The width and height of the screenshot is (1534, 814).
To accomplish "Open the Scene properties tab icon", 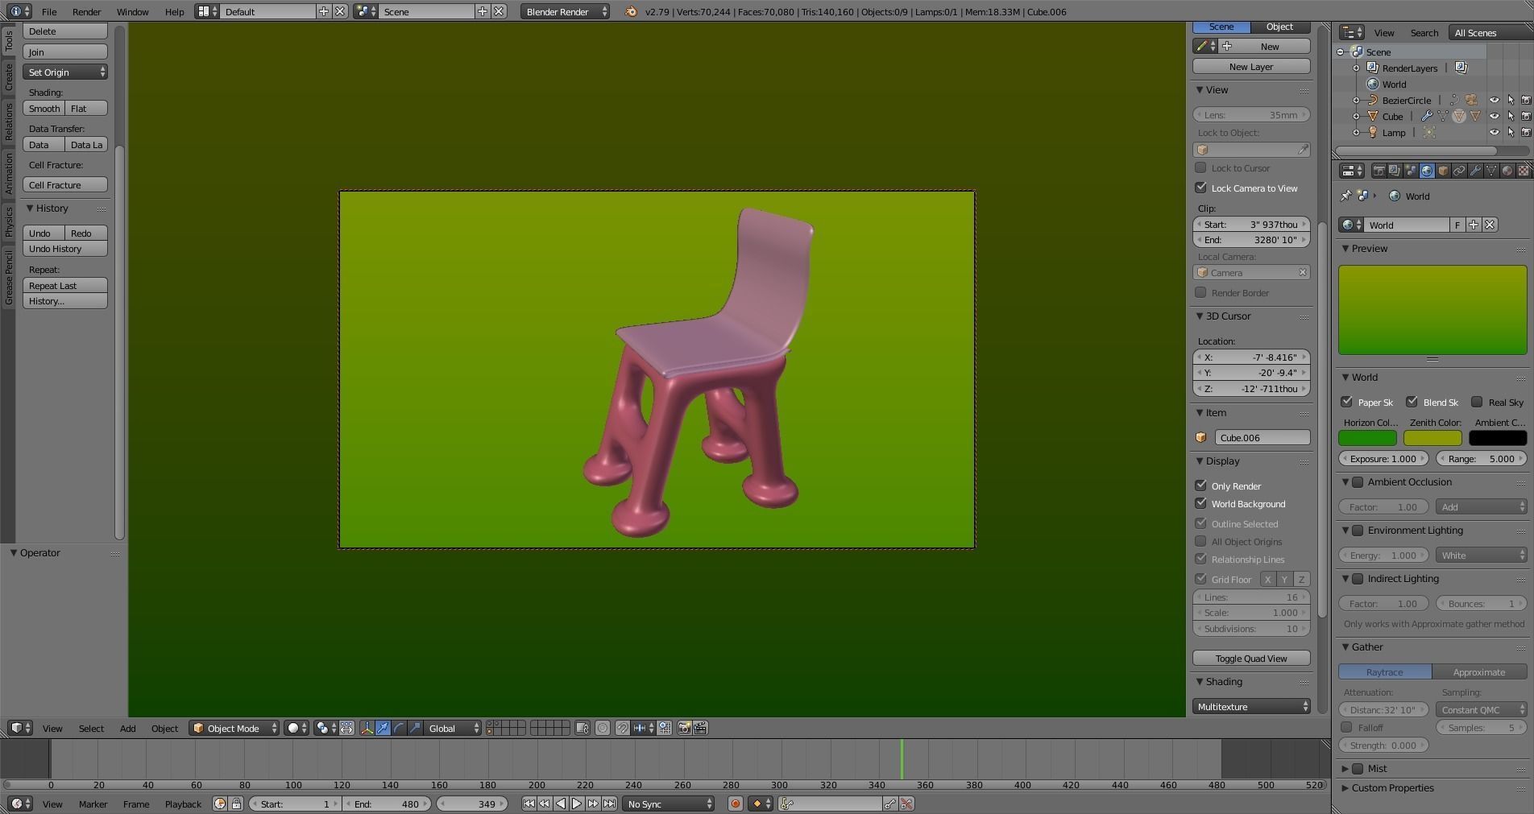I will pos(1411,171).
